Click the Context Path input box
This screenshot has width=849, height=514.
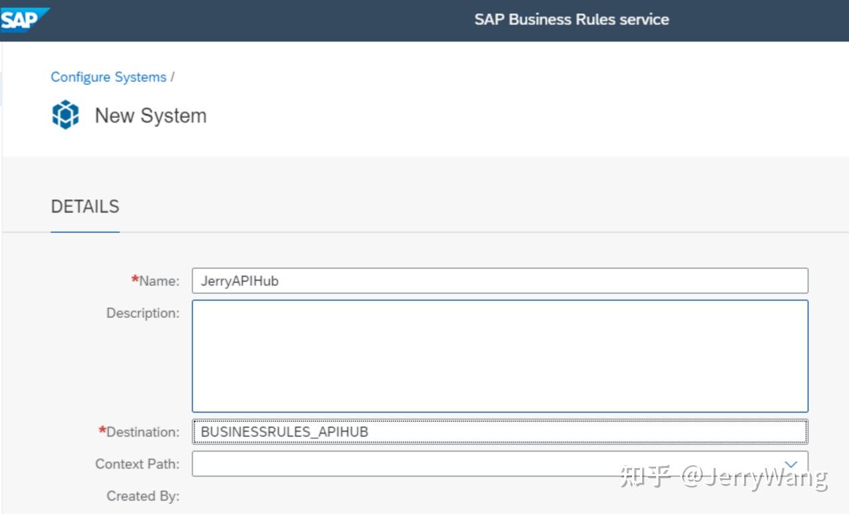[467, 463]
